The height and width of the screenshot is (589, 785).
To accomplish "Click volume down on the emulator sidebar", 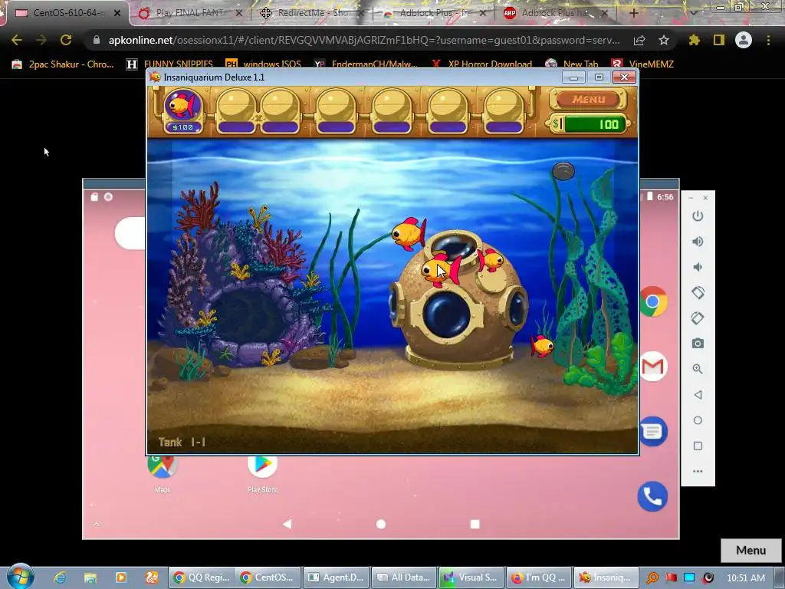I will (698, 268).
